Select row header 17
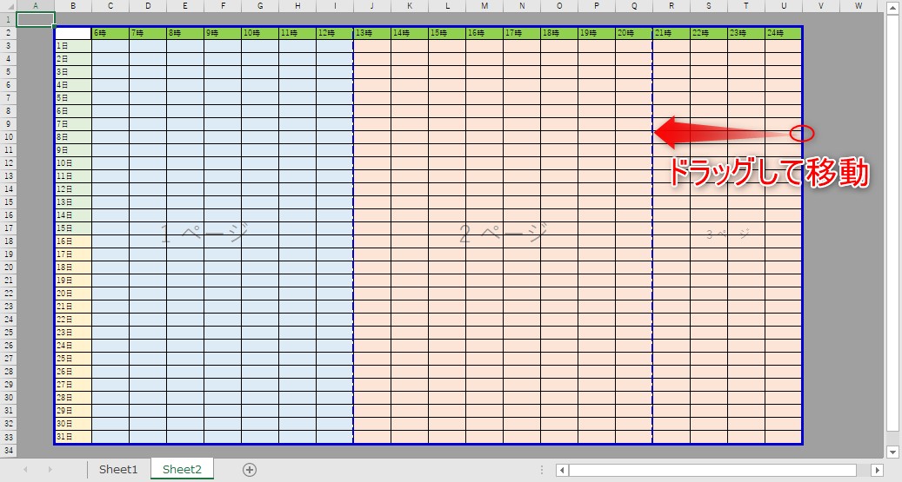 [8, 228]
